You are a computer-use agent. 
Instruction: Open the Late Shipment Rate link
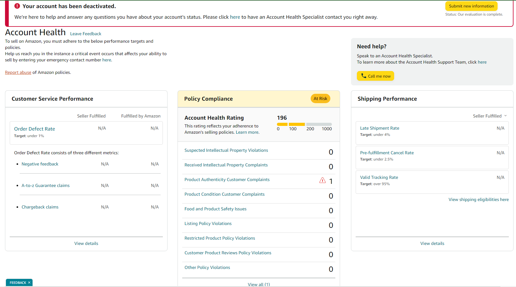379,128
